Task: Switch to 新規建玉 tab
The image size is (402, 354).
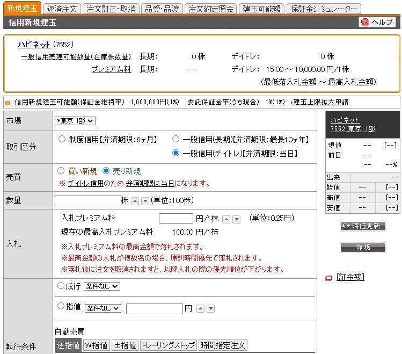Action: 23,8
